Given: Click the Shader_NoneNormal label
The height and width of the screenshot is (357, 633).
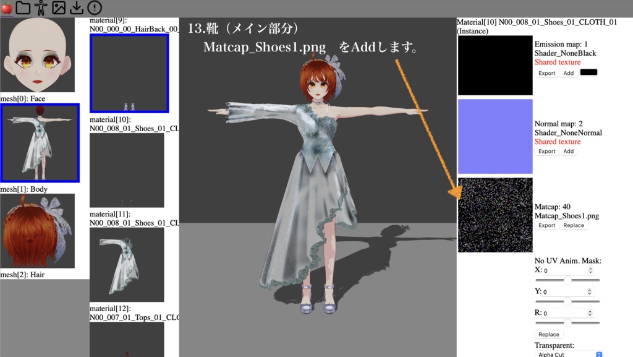Looking at the screenshot, I should 568,133.
